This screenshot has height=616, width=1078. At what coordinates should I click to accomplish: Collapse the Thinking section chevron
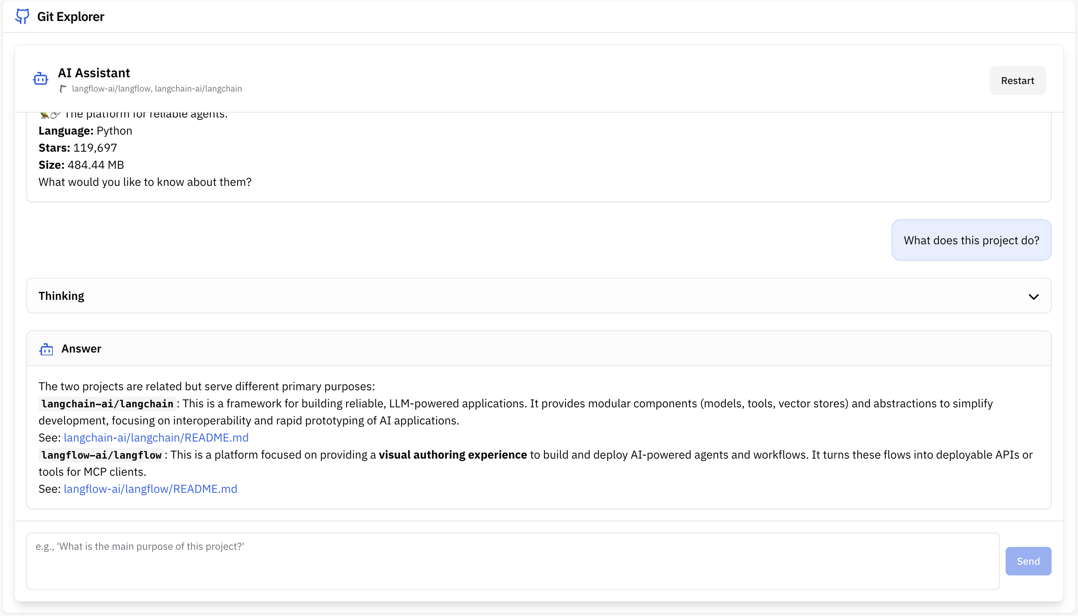(x=1034, y=296)
